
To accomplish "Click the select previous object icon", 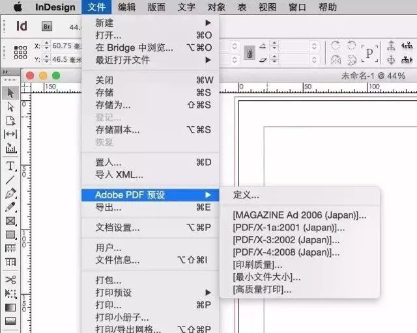I will pos(407,46).
